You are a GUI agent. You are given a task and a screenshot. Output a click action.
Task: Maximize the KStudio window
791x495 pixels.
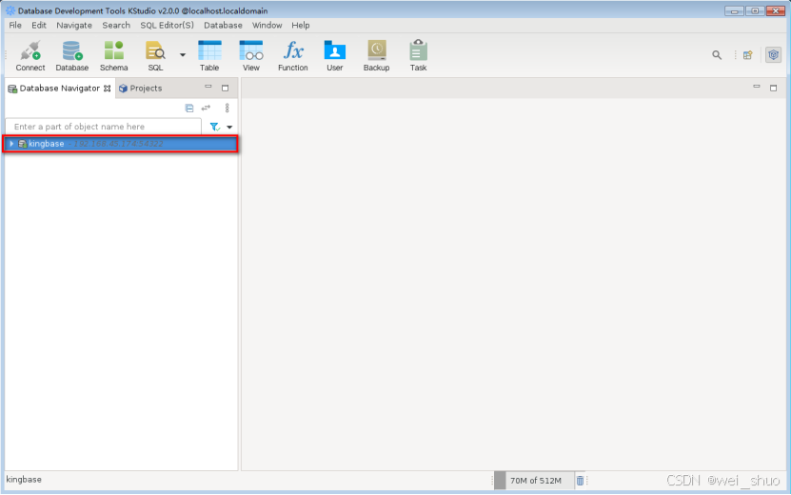click(755, 10)
